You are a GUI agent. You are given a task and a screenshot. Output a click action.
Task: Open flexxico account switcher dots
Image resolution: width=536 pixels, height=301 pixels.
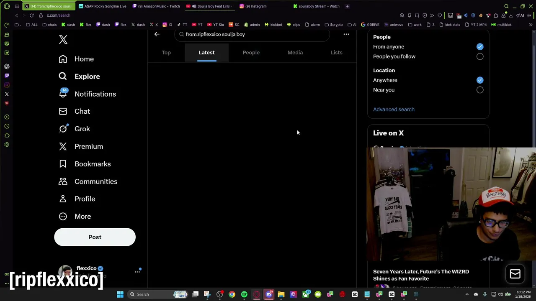coord(137,272)
